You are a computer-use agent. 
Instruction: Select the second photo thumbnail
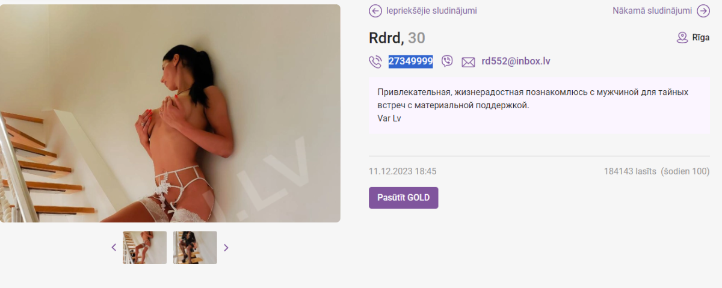click(196, 247)
